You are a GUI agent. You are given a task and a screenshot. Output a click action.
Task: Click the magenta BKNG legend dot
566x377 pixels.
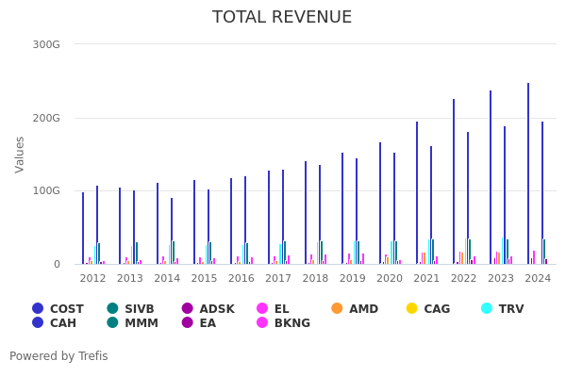262,323
